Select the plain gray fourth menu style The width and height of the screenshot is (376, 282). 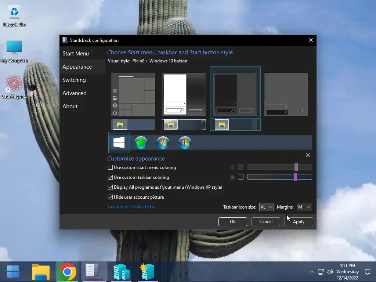[x=286, y=94]
